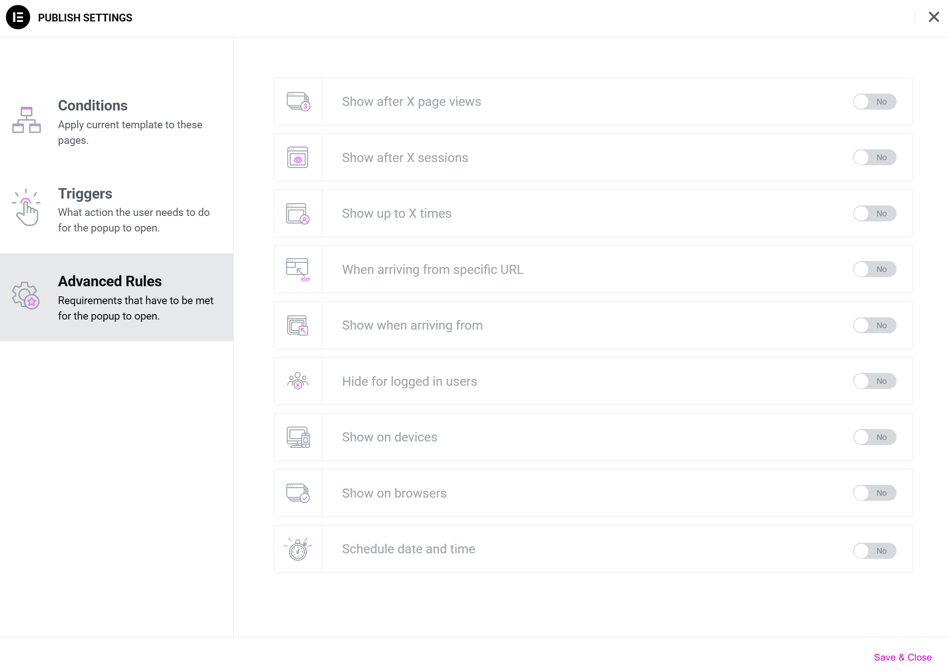950x672 pixels.
Task: Click 'Show when arriving from' label
Action: [412, 325]
